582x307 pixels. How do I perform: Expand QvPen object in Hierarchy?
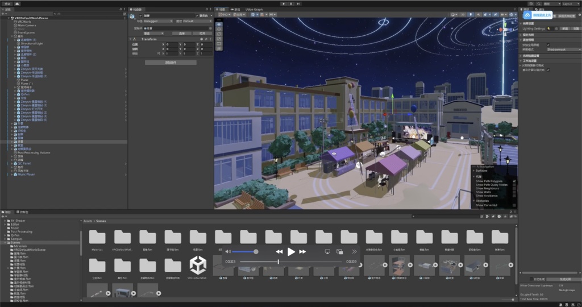pyautogui.click(x=15, y=94)
